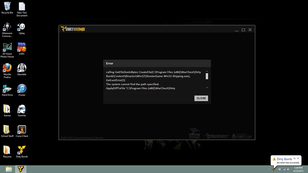This screenshot has height=173, width=308.
Task: Open the Recycle Bin desktop icon
Action: point(7,7)
